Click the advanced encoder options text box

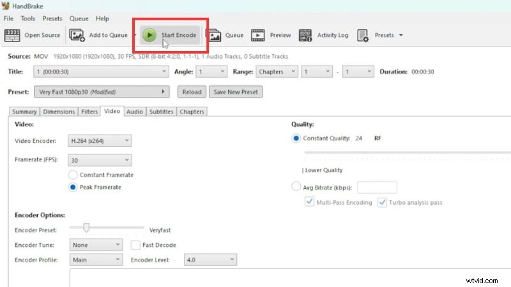290,278
